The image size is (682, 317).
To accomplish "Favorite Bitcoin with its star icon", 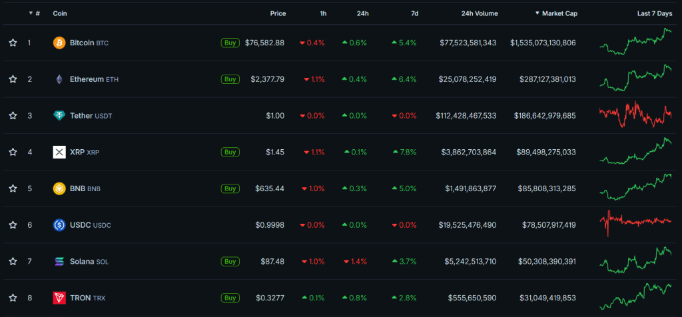I will (13, 43).
